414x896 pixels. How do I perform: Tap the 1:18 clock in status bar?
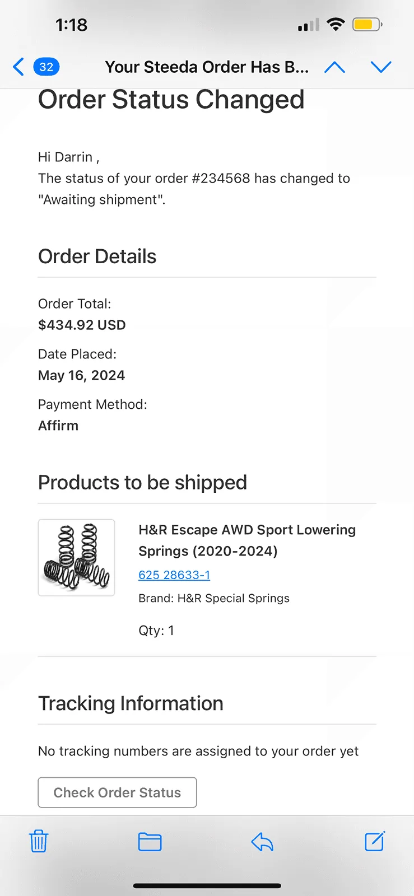click(71, 25)
